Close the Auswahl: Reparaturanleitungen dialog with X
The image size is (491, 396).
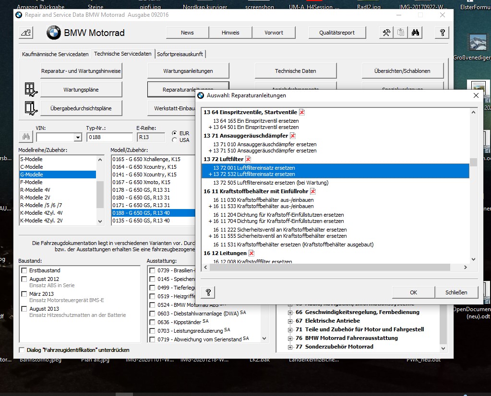[x=476, y=95]
